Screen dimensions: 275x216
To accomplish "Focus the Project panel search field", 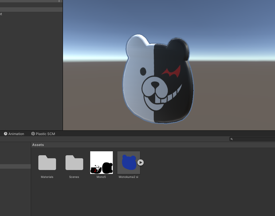I will pos(252,139).
